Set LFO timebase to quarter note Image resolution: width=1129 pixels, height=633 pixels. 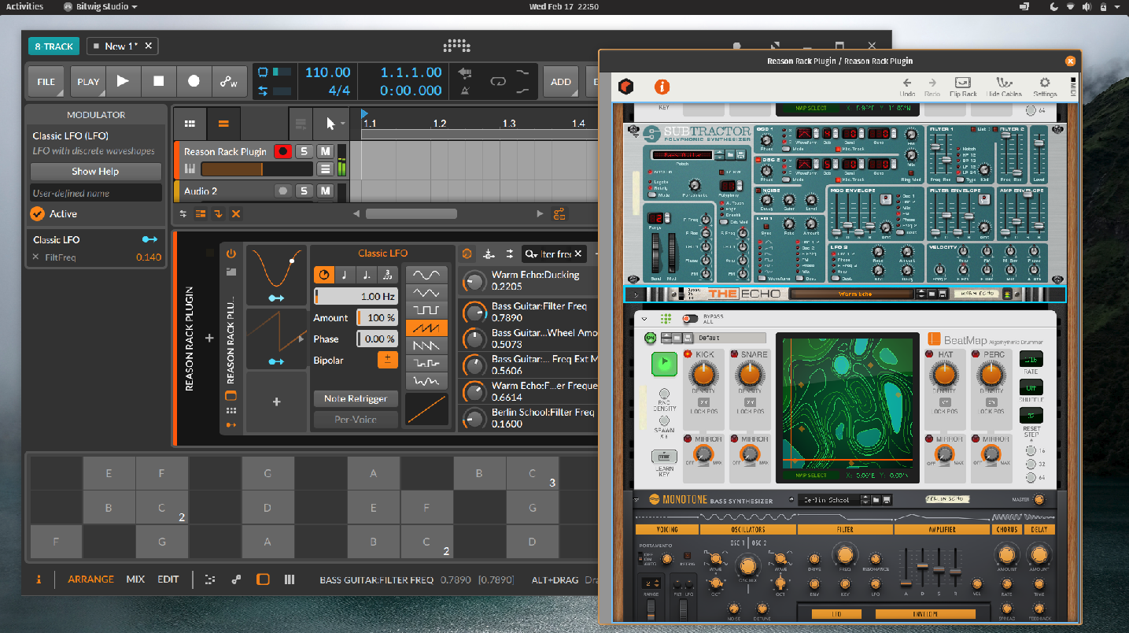pos(345,275)
